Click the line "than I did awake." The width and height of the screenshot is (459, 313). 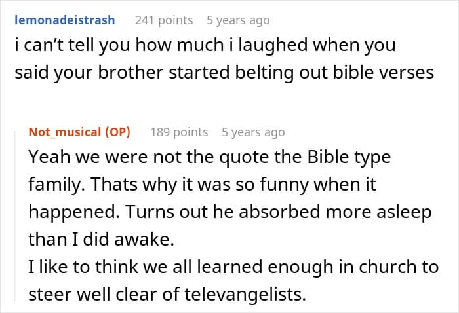point(101,240)
